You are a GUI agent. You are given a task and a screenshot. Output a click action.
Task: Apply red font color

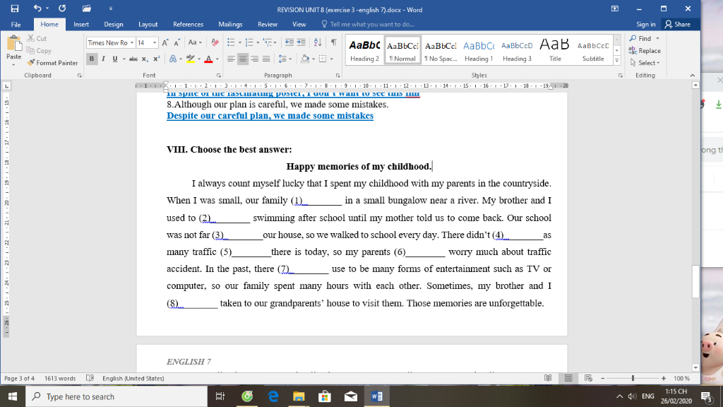[208, 59]
